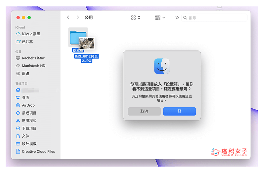Open 設計模板 folder in sidebar
Screen dimensions: 264x174
26,144
